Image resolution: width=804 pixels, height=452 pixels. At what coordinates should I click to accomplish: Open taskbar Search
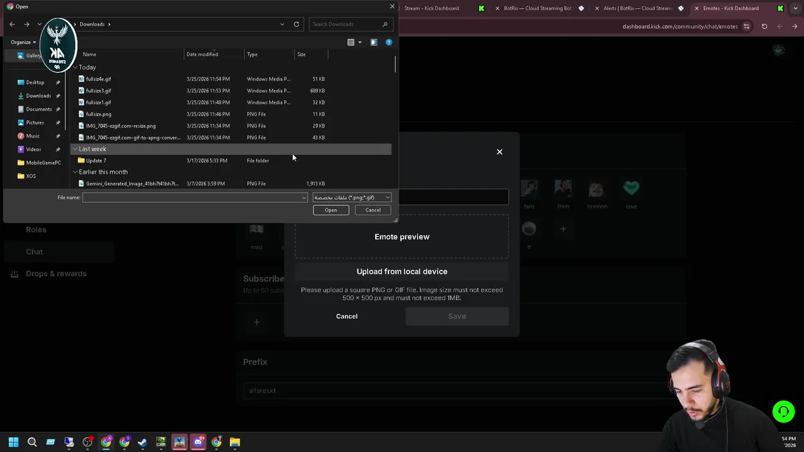[x=32, y=442]
